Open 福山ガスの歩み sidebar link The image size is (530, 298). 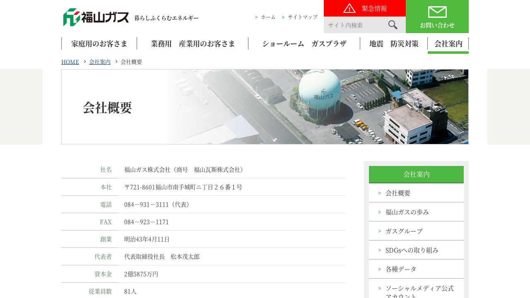point(407,212)
